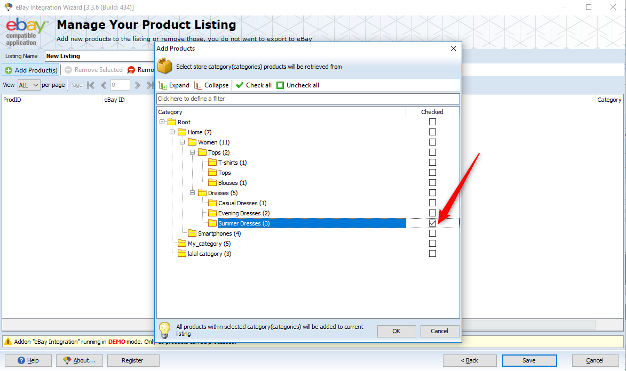Go to next page arrow icon
This screenshot has width=626, height=371.
click(x=137, y=85)
